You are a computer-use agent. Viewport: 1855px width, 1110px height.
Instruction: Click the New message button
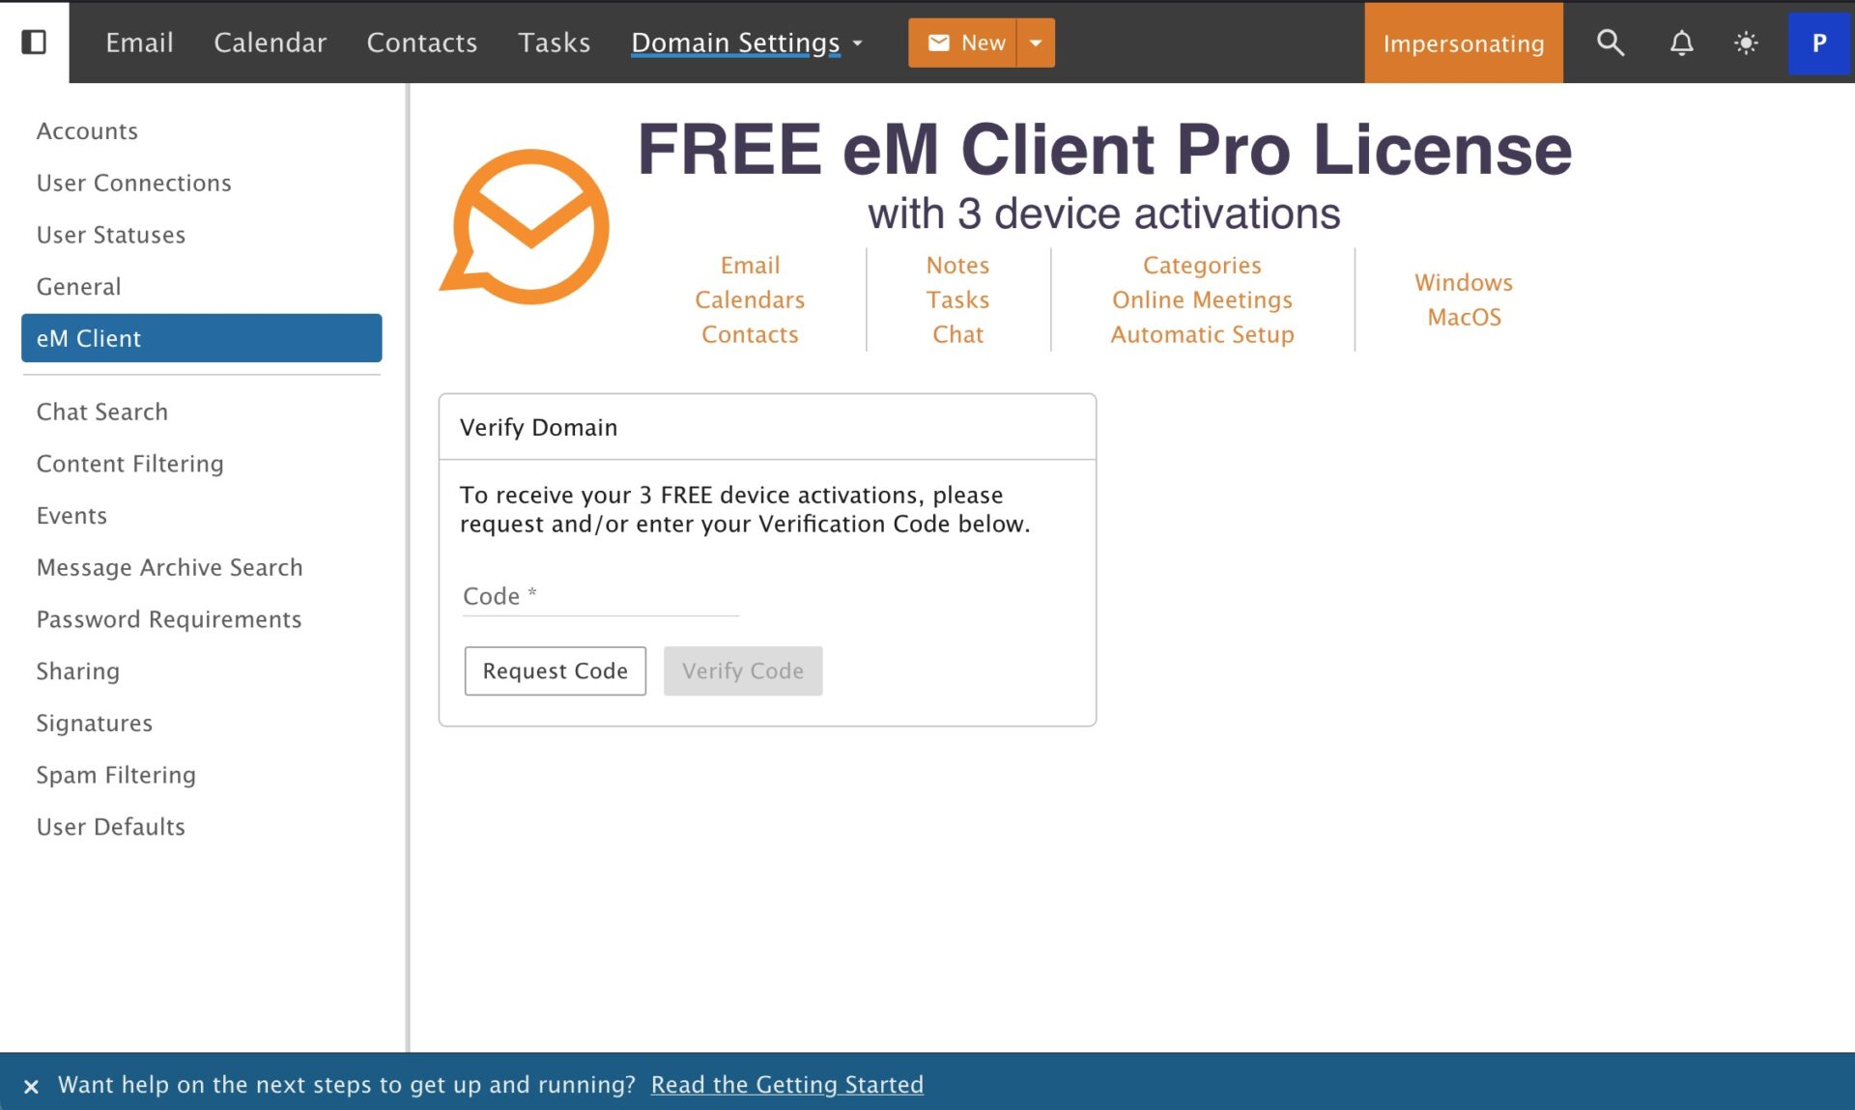point(963,43)
